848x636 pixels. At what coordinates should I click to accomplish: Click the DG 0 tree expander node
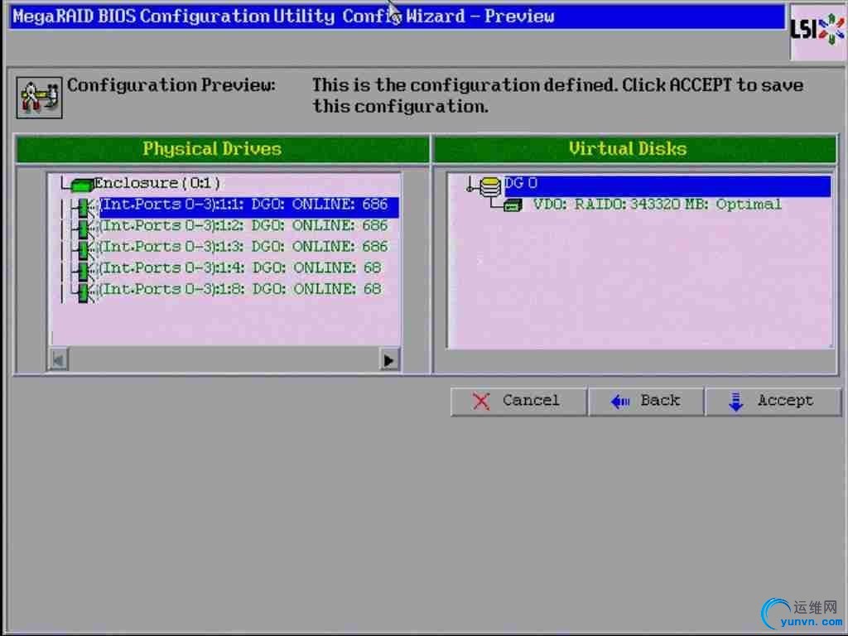click(x=470, y=189)
